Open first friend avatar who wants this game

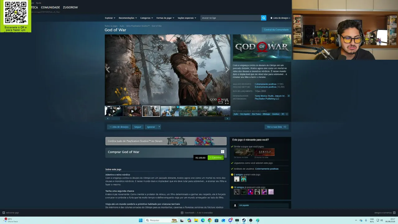237,179
